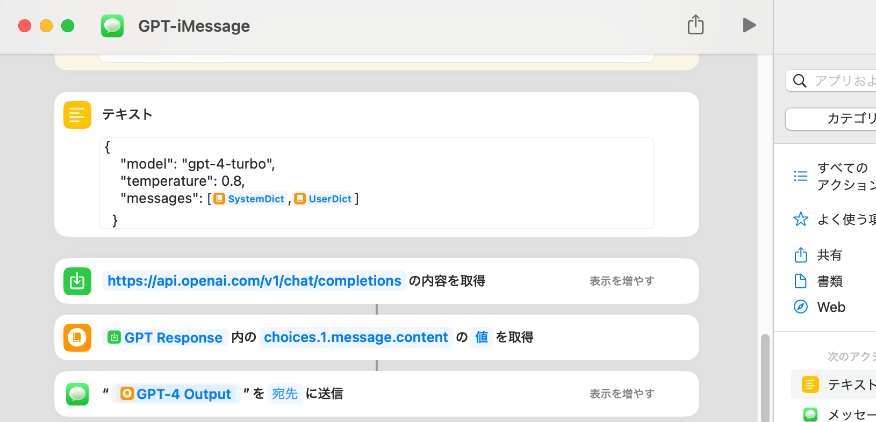Click the green Messages shortcut icon
This screenshot has height=422, width=876.
pos(112,26)
